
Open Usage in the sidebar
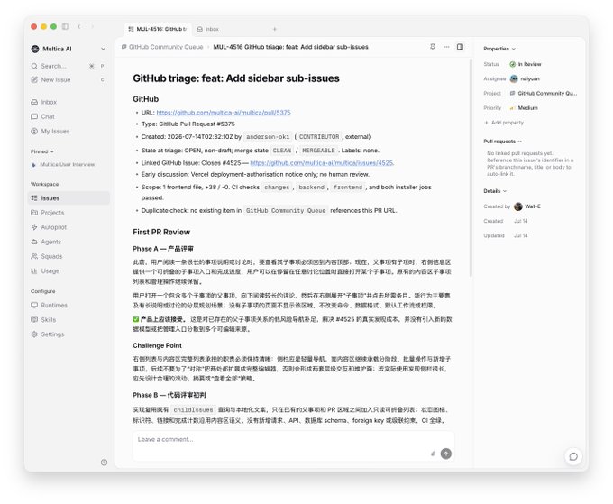(69, 271)
